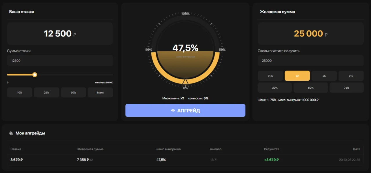
Task: Choose the 50% bet amount preset under the slider
Action: (x=73, y=92)
